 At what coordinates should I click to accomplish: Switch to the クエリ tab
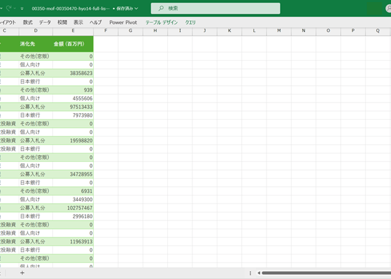190,22
